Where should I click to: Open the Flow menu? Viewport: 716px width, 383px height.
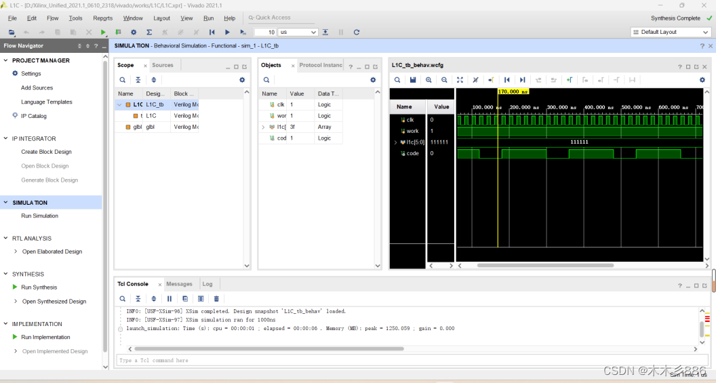pyautogui.click(x=52, y=18)
